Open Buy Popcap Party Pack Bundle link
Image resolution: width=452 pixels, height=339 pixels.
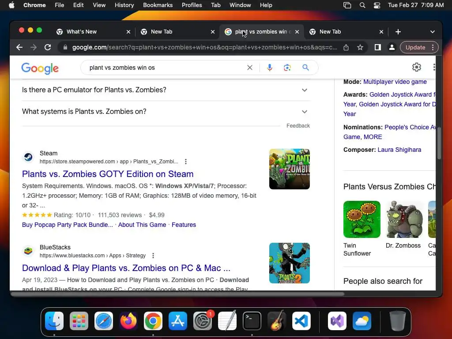click(68, 225)
